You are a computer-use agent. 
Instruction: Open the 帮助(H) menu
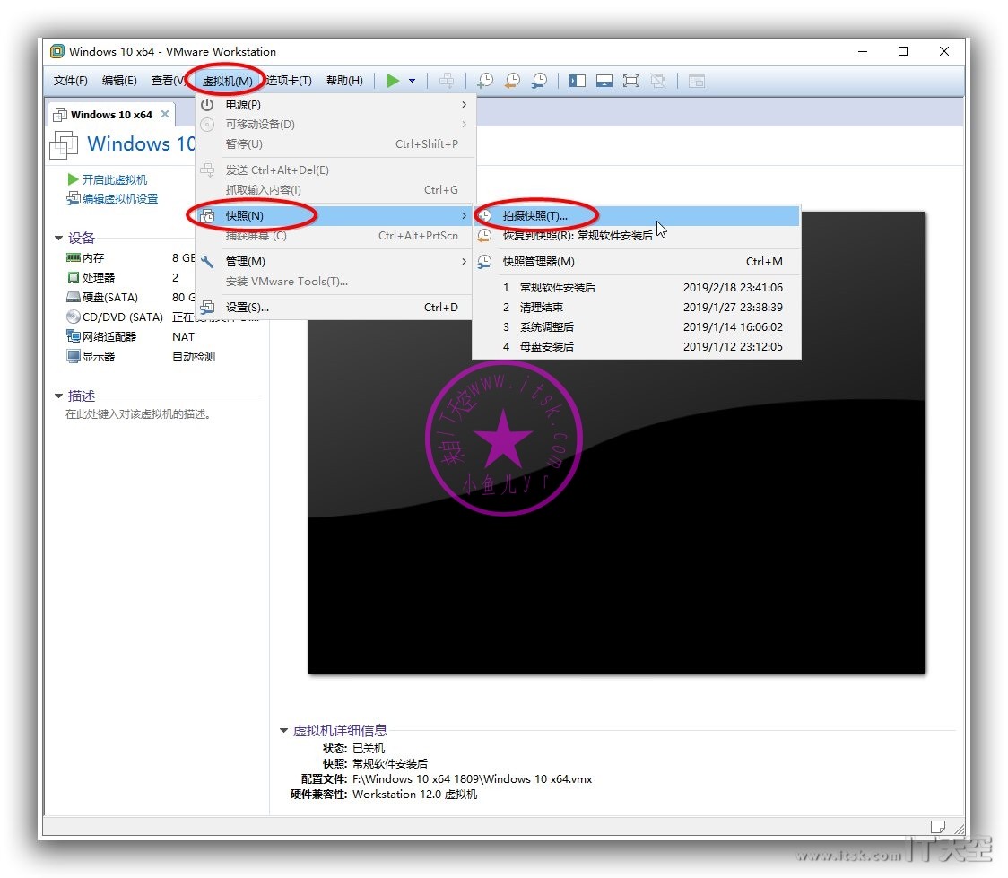pos(344,81)
